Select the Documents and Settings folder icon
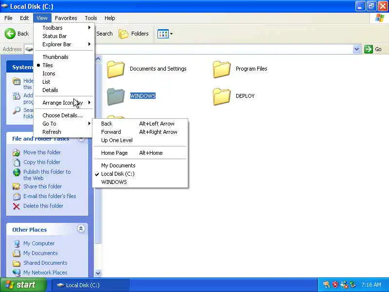 point(116,69)
